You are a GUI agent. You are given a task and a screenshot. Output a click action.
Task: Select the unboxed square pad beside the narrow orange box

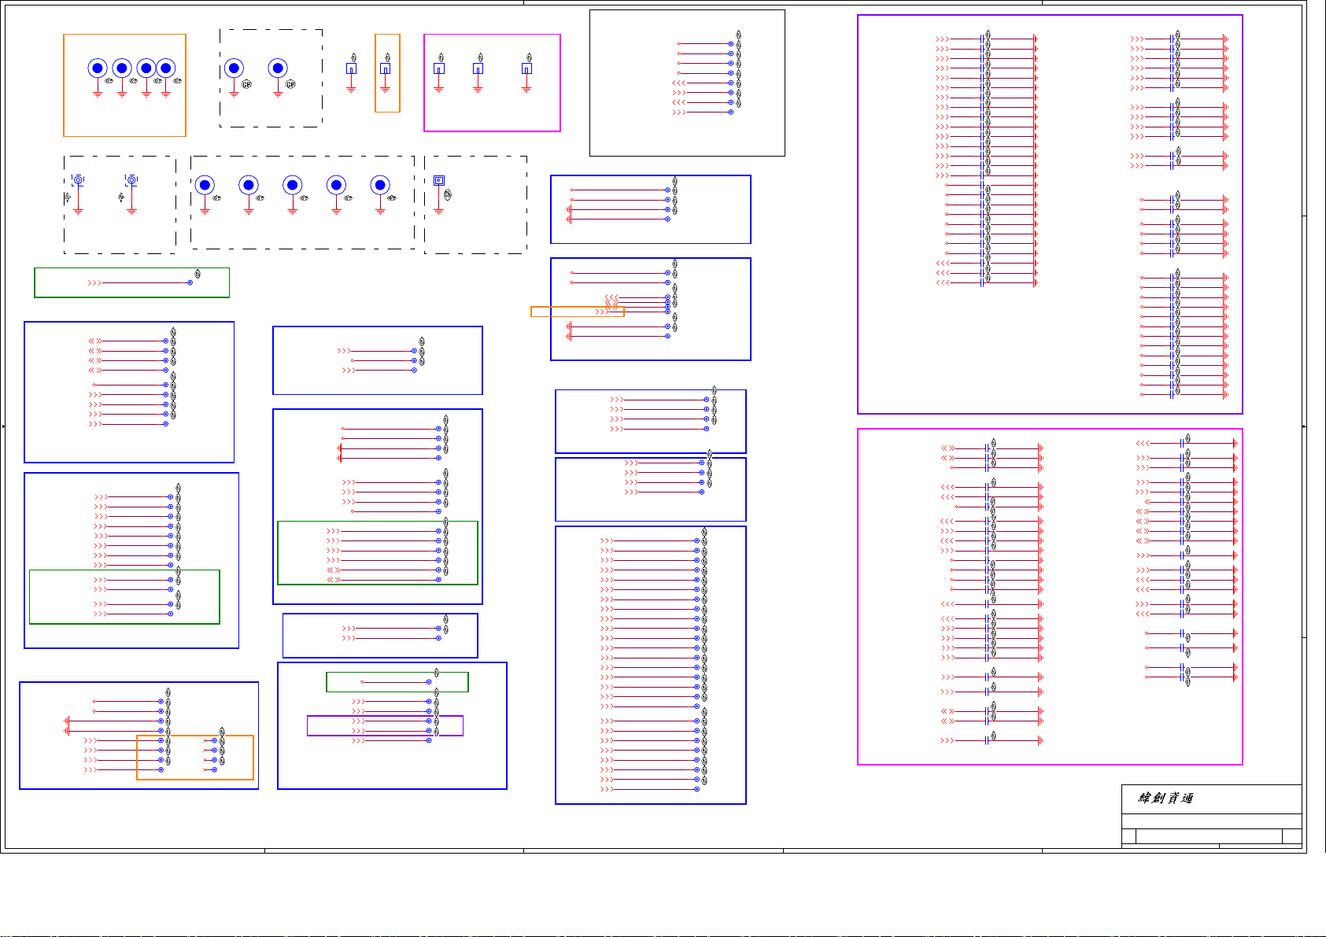[351, 68]
